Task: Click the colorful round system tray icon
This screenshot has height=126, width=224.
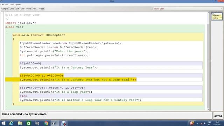Action: [x=192, y=123]
